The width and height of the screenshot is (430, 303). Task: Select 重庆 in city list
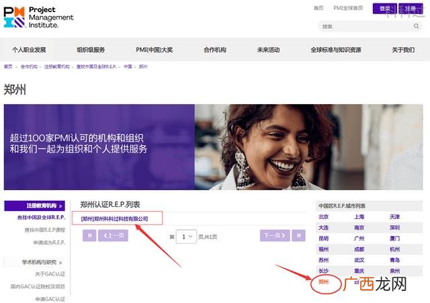click(359, 271)
